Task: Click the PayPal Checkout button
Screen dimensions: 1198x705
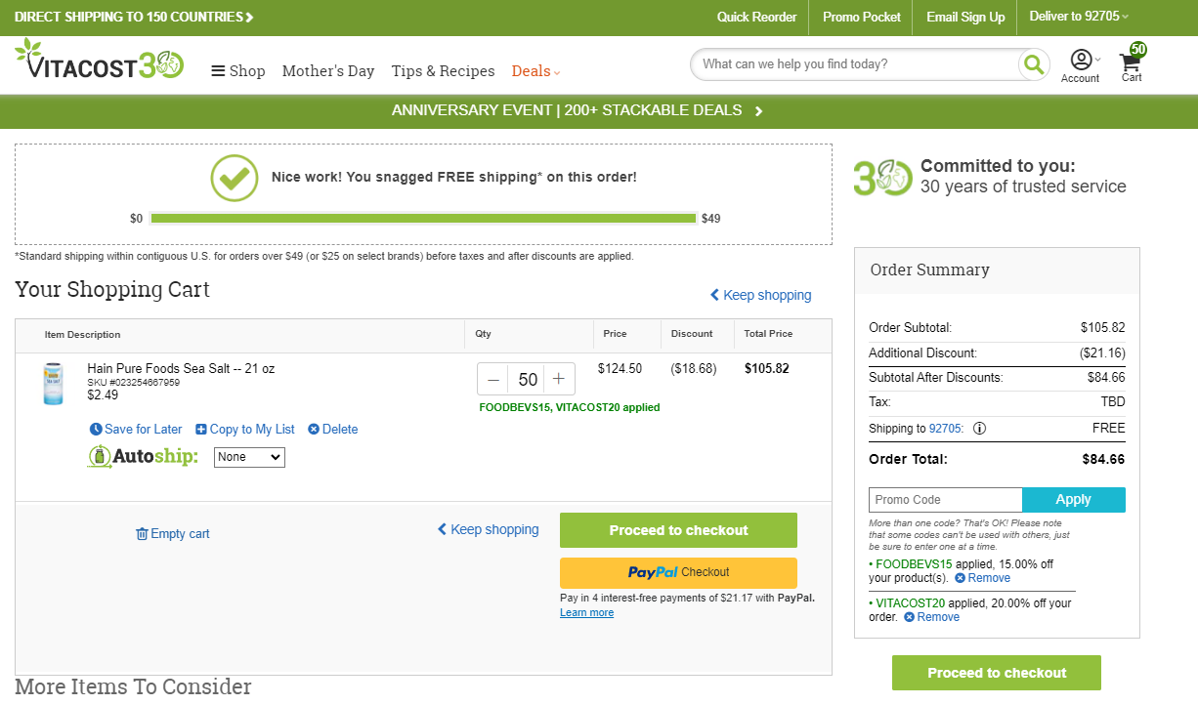Action: [678, 572]
